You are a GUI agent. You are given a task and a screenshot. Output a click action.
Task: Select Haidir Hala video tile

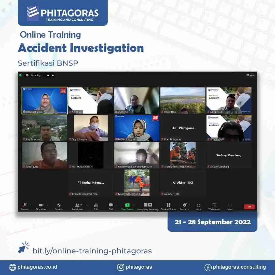click(x=183, y=101)
